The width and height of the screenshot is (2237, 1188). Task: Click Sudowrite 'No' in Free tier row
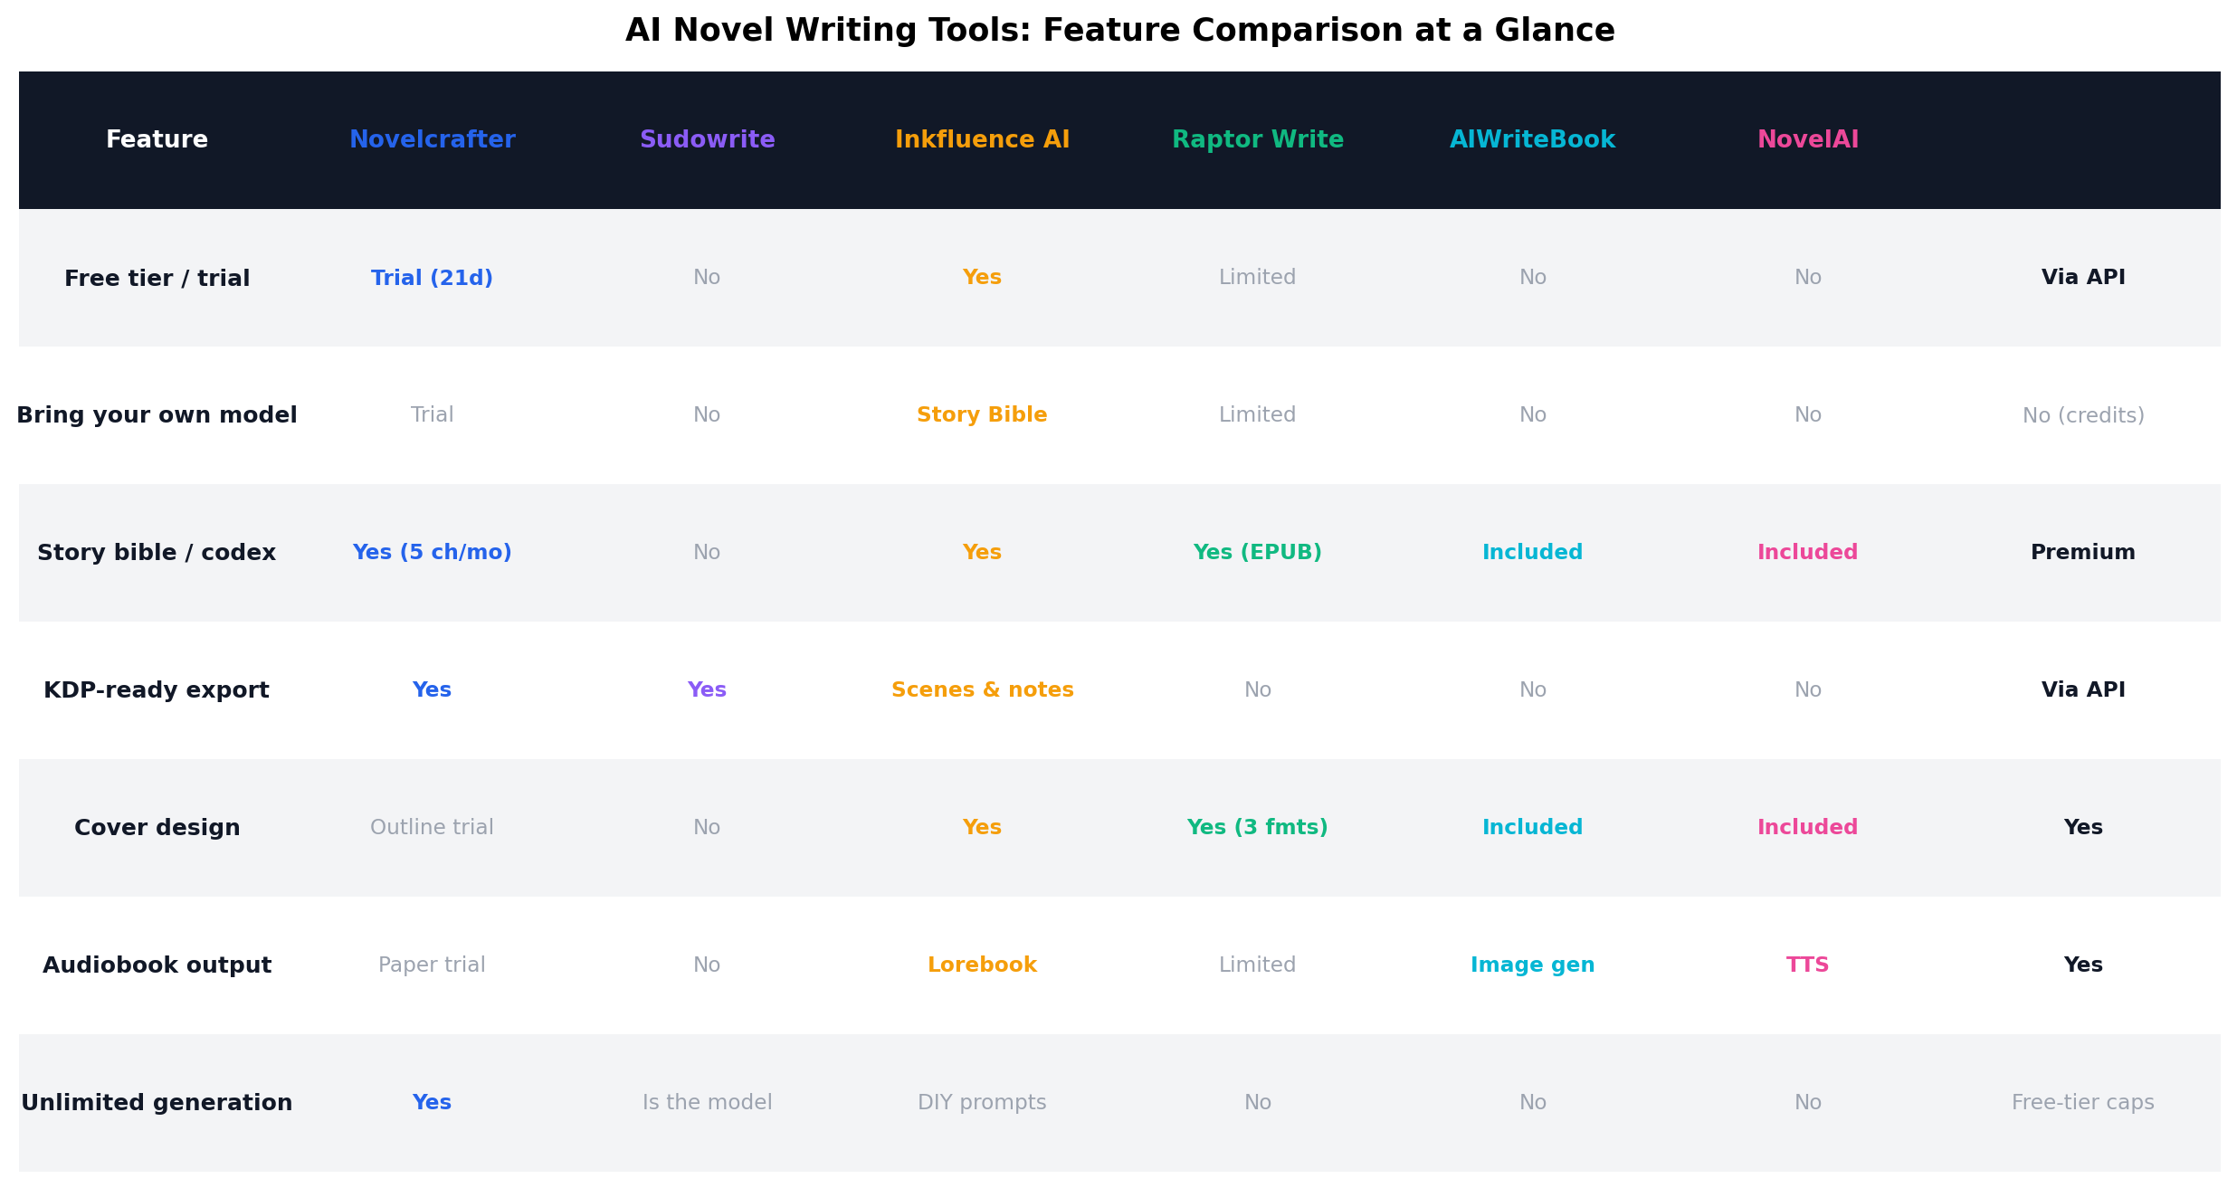[x=707, y=278]
